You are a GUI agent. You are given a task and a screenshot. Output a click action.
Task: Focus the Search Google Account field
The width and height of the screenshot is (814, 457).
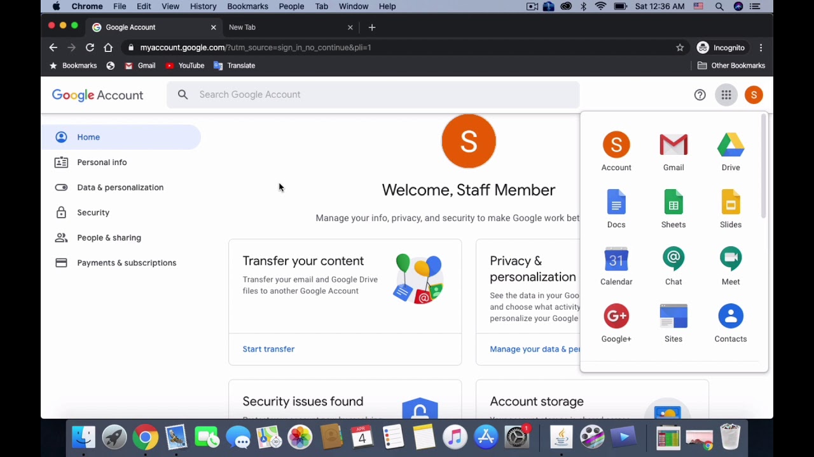pos(373,95)
